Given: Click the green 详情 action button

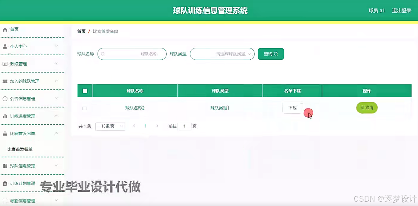Looking at the screenshot, I should (x=367, y=108).
